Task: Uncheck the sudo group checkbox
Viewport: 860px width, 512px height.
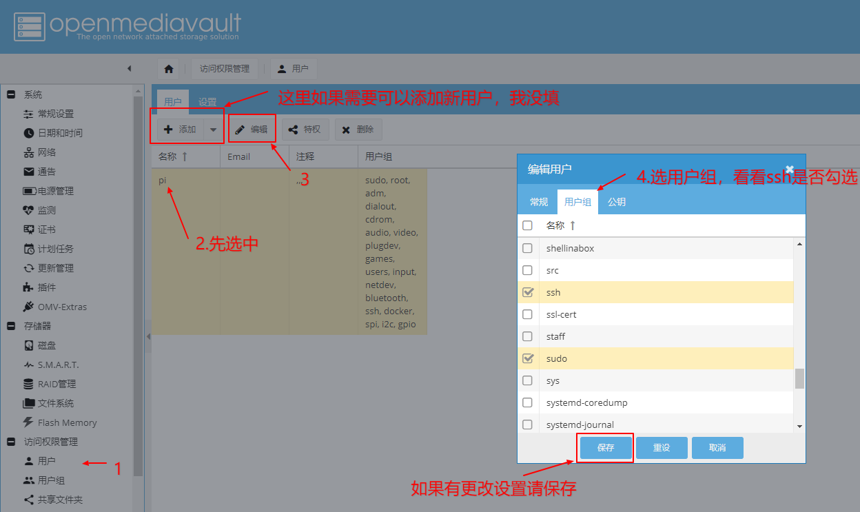Action: point(528,358)
